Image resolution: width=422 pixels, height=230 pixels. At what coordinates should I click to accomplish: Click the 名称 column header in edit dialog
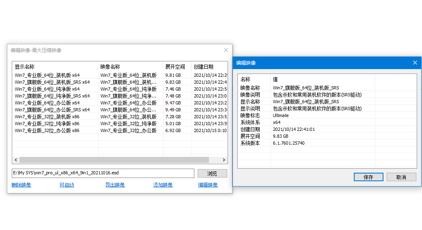click(x=254, y=79)
